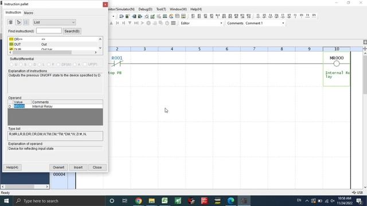Viewport: 367px width, 206px height.
Task: Click the instruction list scroll-left arrow
Action: 10,52
